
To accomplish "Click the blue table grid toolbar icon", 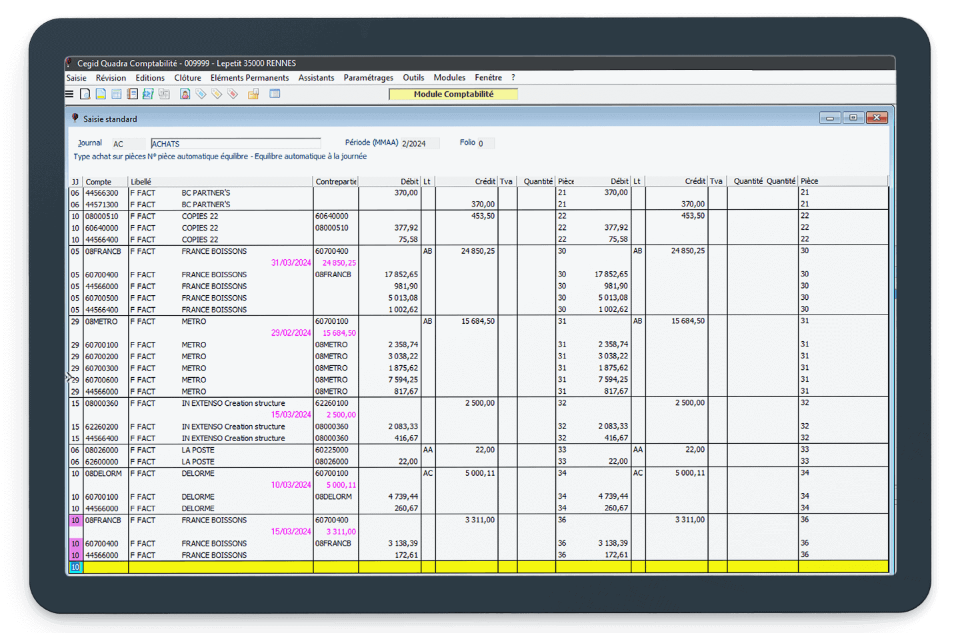I will (x=117, y=94).
